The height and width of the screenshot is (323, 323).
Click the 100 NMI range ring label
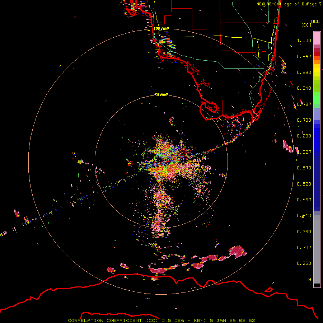click(161, 28)
